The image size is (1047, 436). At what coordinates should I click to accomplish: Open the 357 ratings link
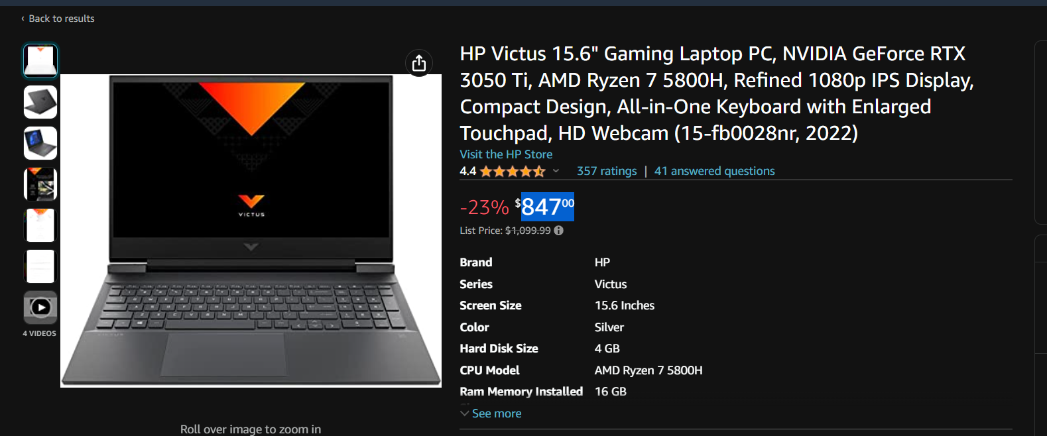(x=607, y=171)
